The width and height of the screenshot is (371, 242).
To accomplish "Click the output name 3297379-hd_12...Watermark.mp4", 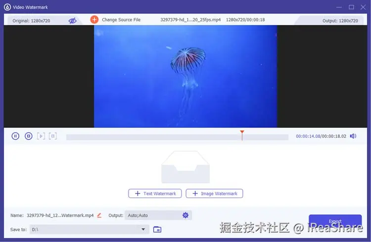I will (x=60, y=215).
